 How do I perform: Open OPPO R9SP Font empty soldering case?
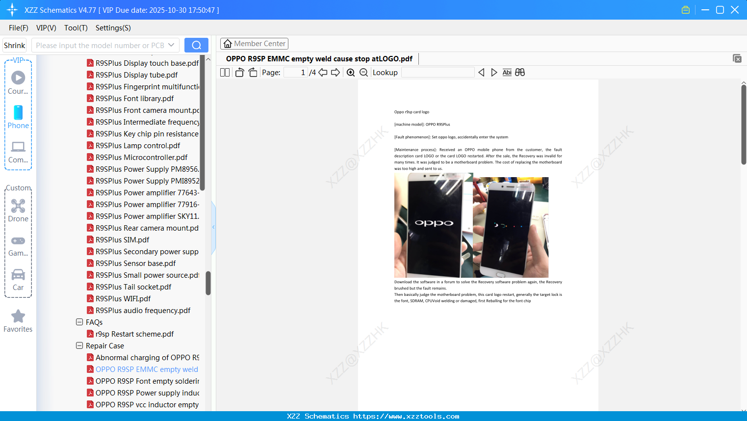coord(147,381)
